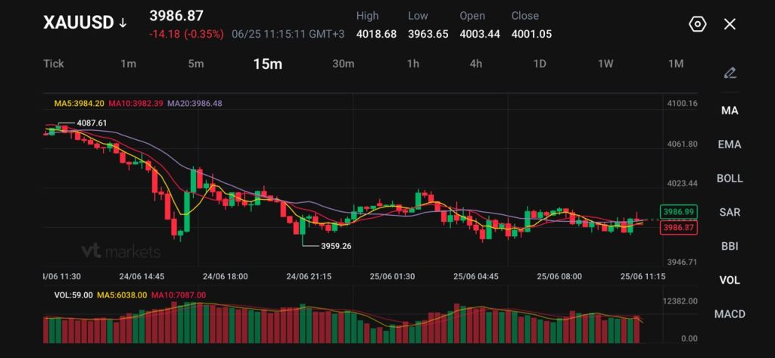Choose the 4h timeframe
Image resolution: width=775 pixels, height=358 pixels.
point(476,64)
